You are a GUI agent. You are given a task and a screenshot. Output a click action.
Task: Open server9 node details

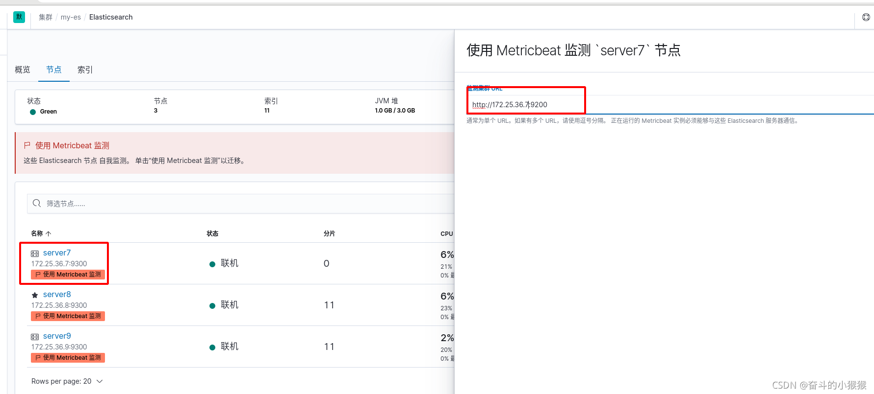[57, 336]
